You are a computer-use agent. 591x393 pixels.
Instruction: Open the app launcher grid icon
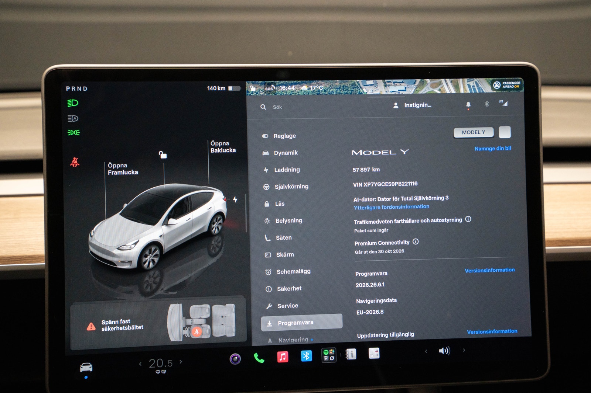coord(329,355)
